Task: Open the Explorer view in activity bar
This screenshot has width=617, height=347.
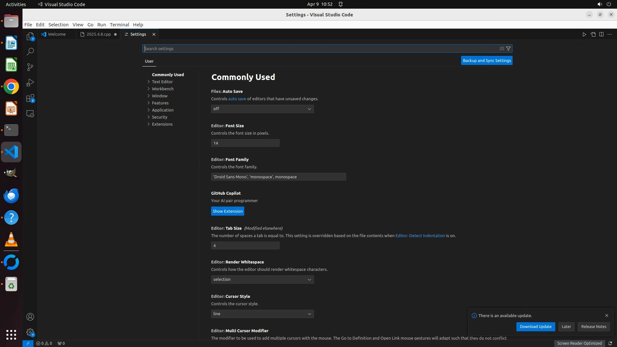Action: 30,36
